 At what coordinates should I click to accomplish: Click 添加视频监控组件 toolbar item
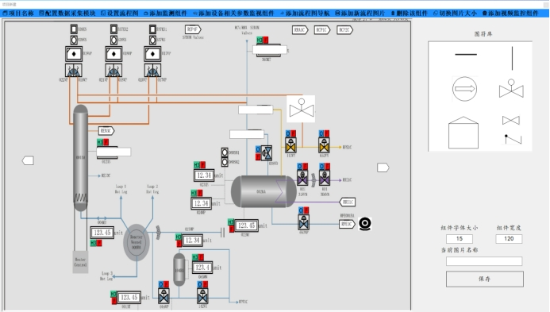click(510, 13)
